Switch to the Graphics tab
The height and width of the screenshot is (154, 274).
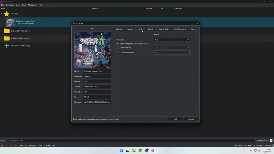click(151, 29)
